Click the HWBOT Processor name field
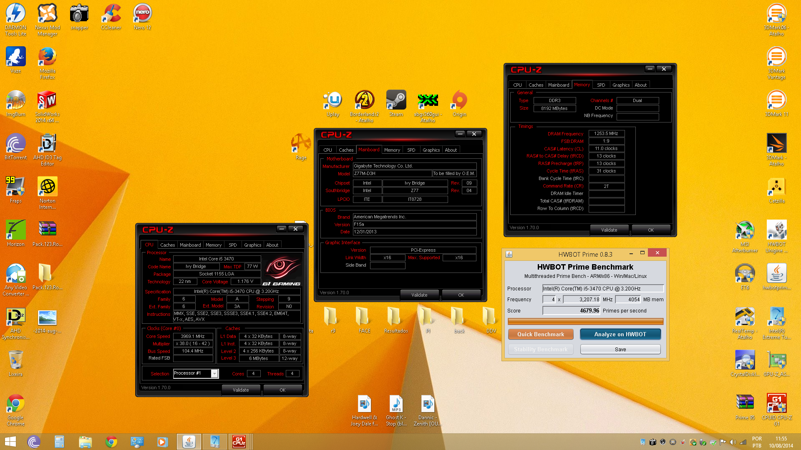The height and width of the screenshot is (450, 801). pos(603,288)
